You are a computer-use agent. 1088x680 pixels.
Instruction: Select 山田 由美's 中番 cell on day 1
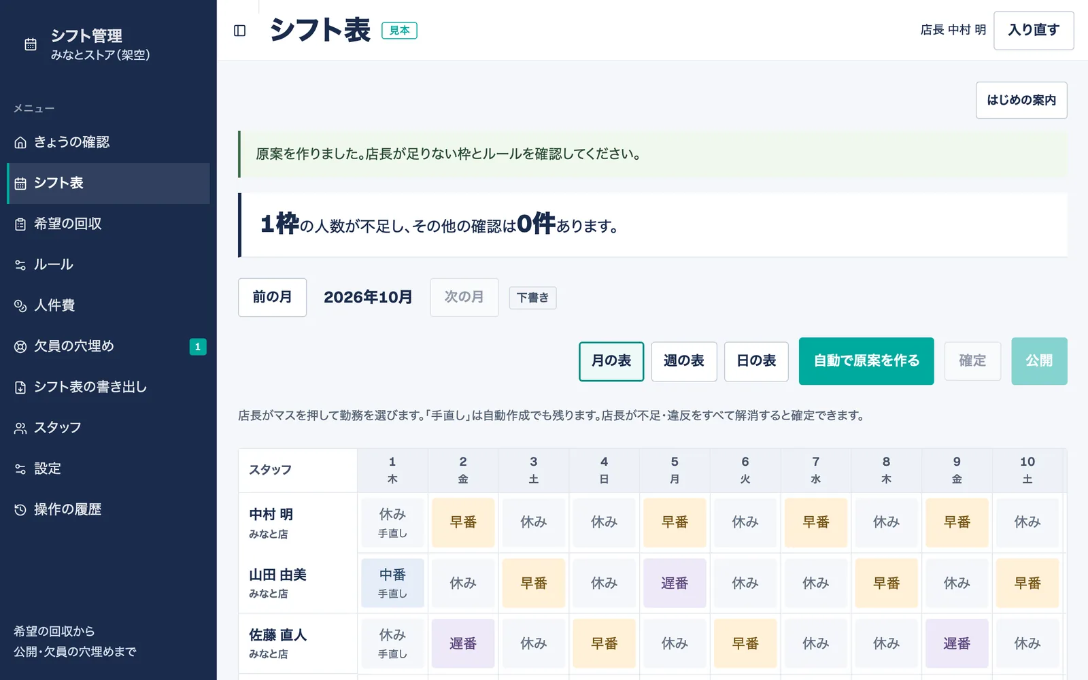tap(392, 583)
